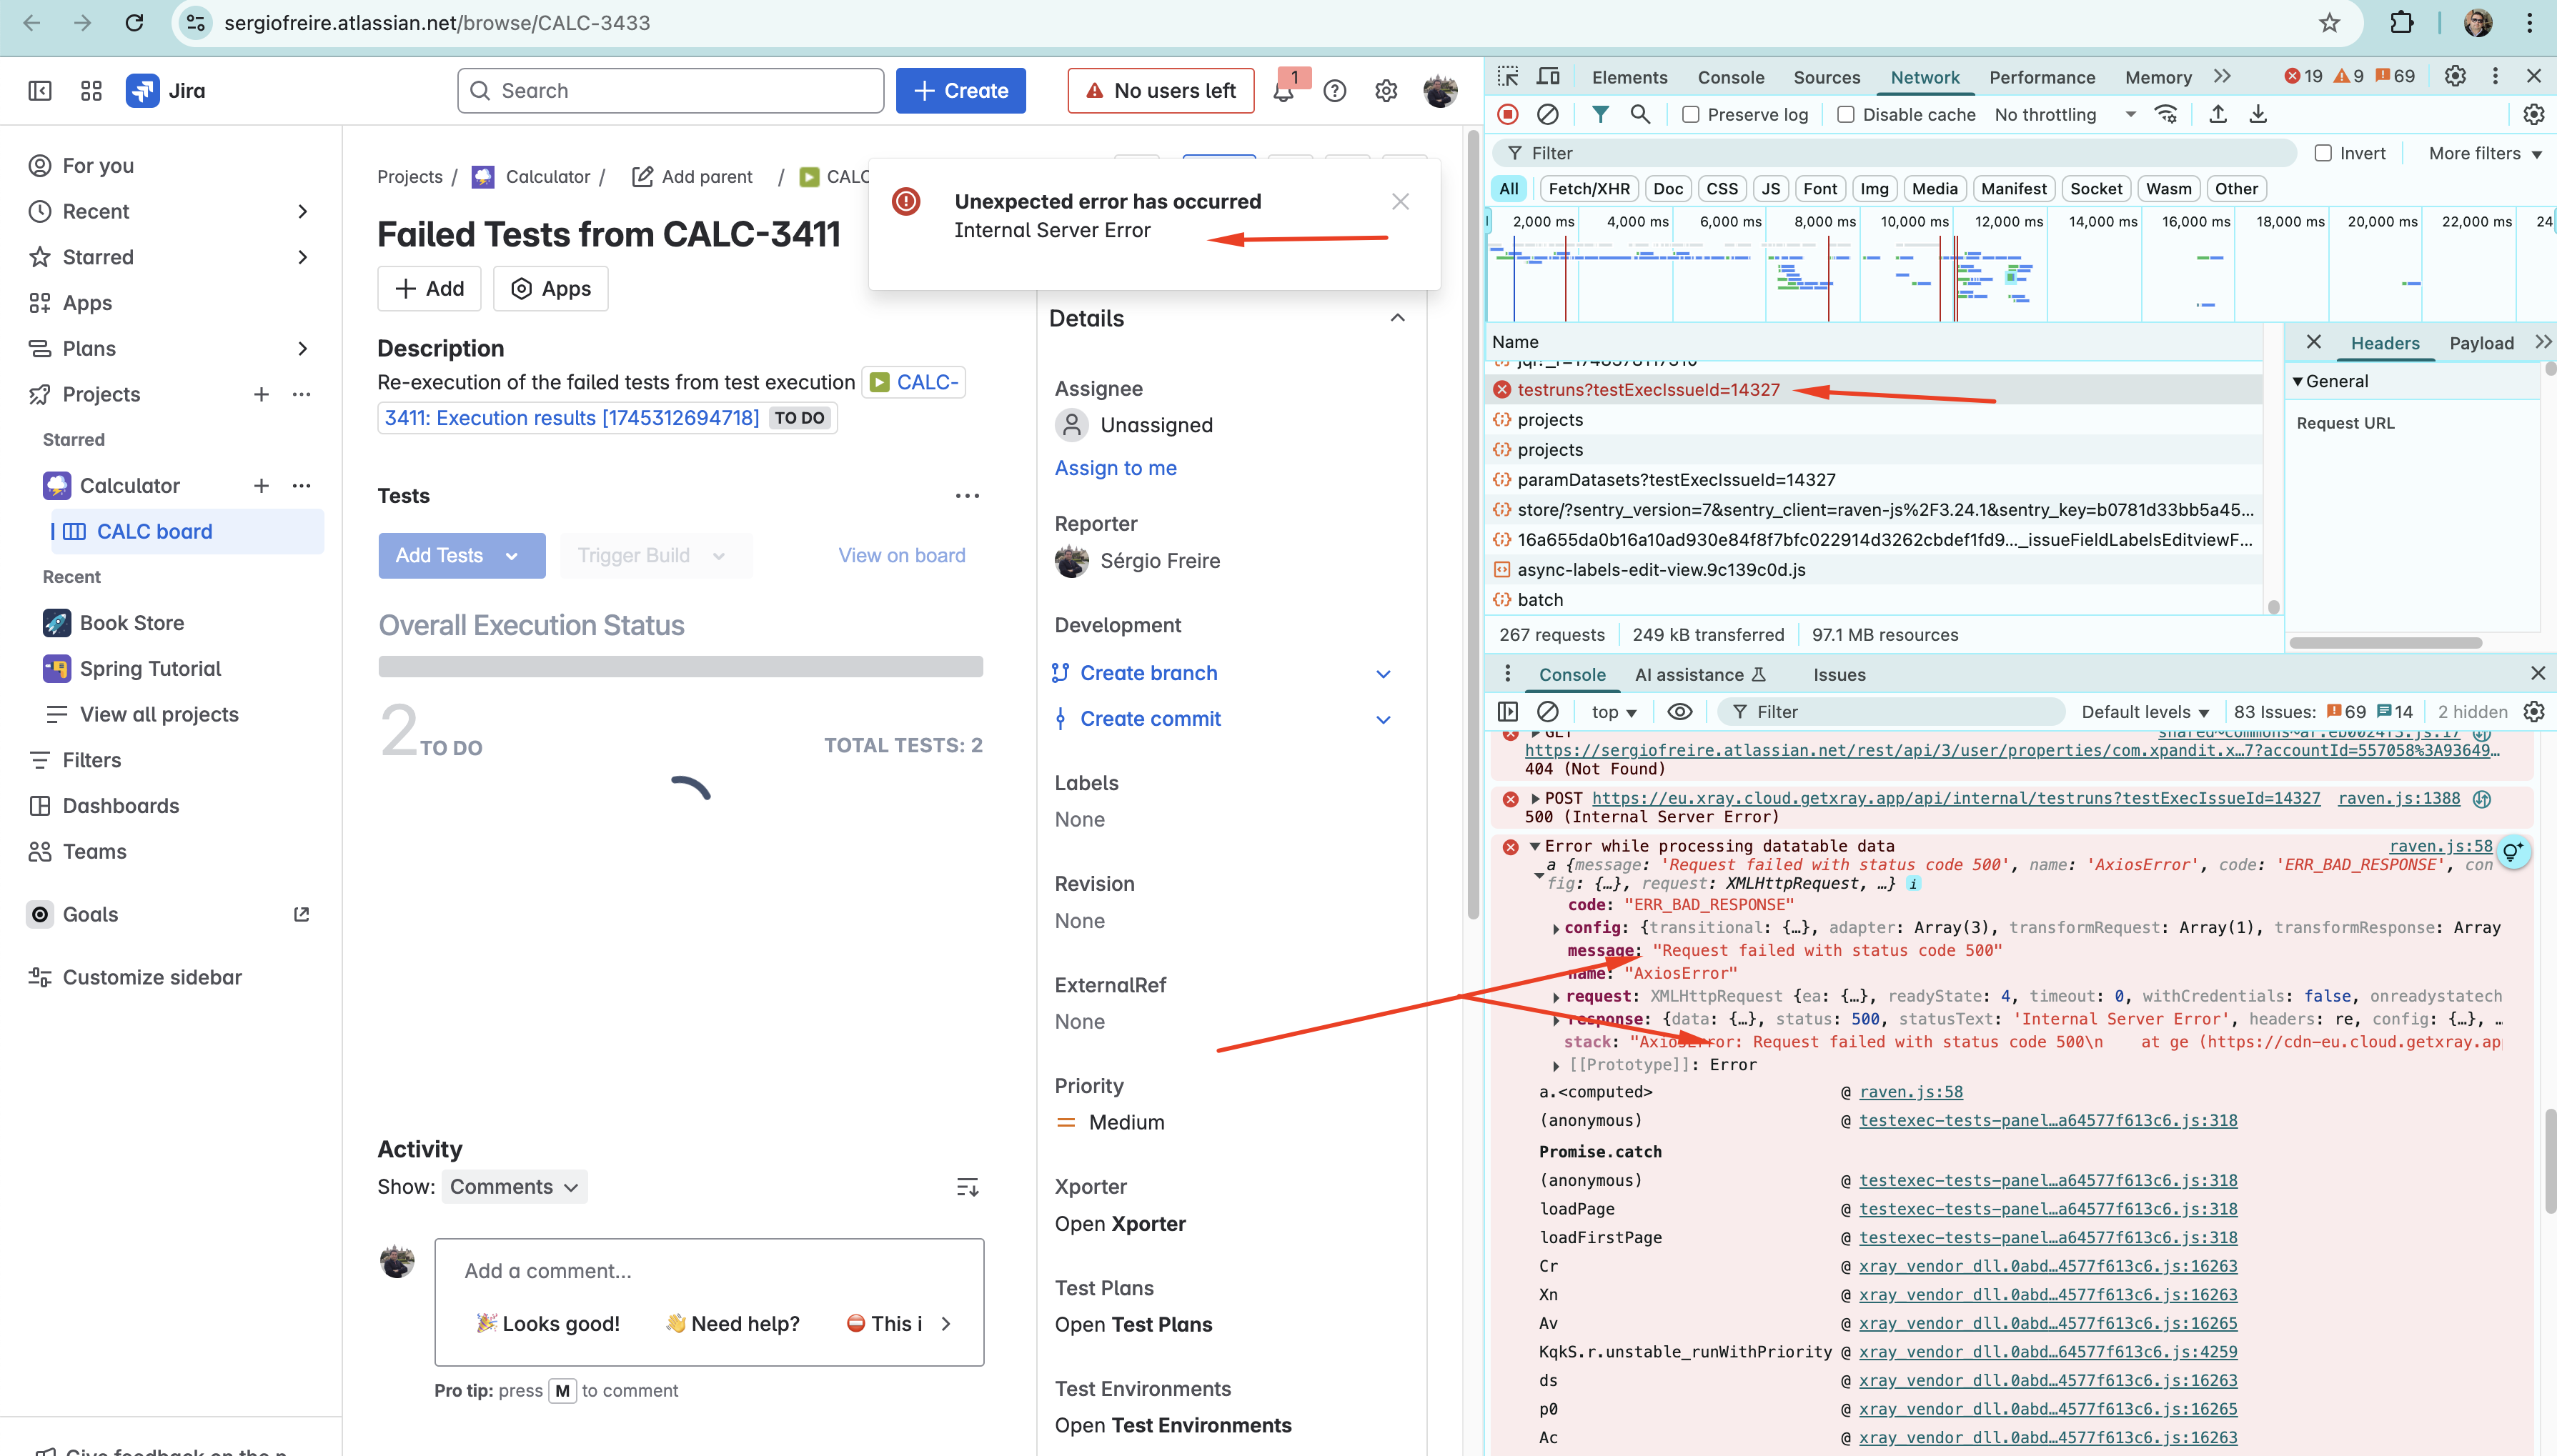Open the network search magnifier icon
This screenshot has width=2557, height=1456.
point(1640,115)
